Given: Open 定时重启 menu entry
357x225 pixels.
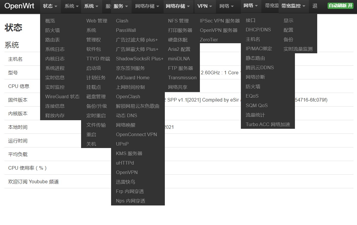Looking at the screenshot, I should (x=96, y=115).
